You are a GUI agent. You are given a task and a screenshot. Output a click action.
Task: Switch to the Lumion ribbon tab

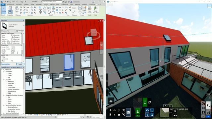92,5
